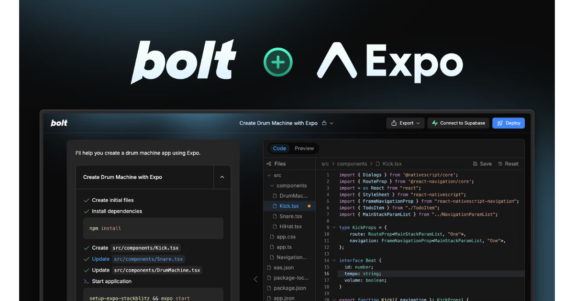This screenshot has height=301, width=574.
Task: Switch to the Preview tab
Action: 304,149
